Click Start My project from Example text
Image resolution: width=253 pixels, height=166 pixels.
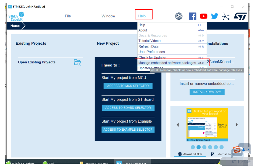[x=127, y=121]
